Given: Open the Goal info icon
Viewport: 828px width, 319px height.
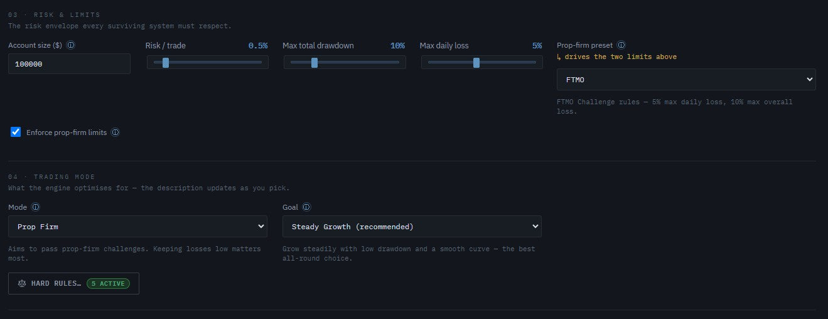Looking at the screenshot, I should pos(306,207).
